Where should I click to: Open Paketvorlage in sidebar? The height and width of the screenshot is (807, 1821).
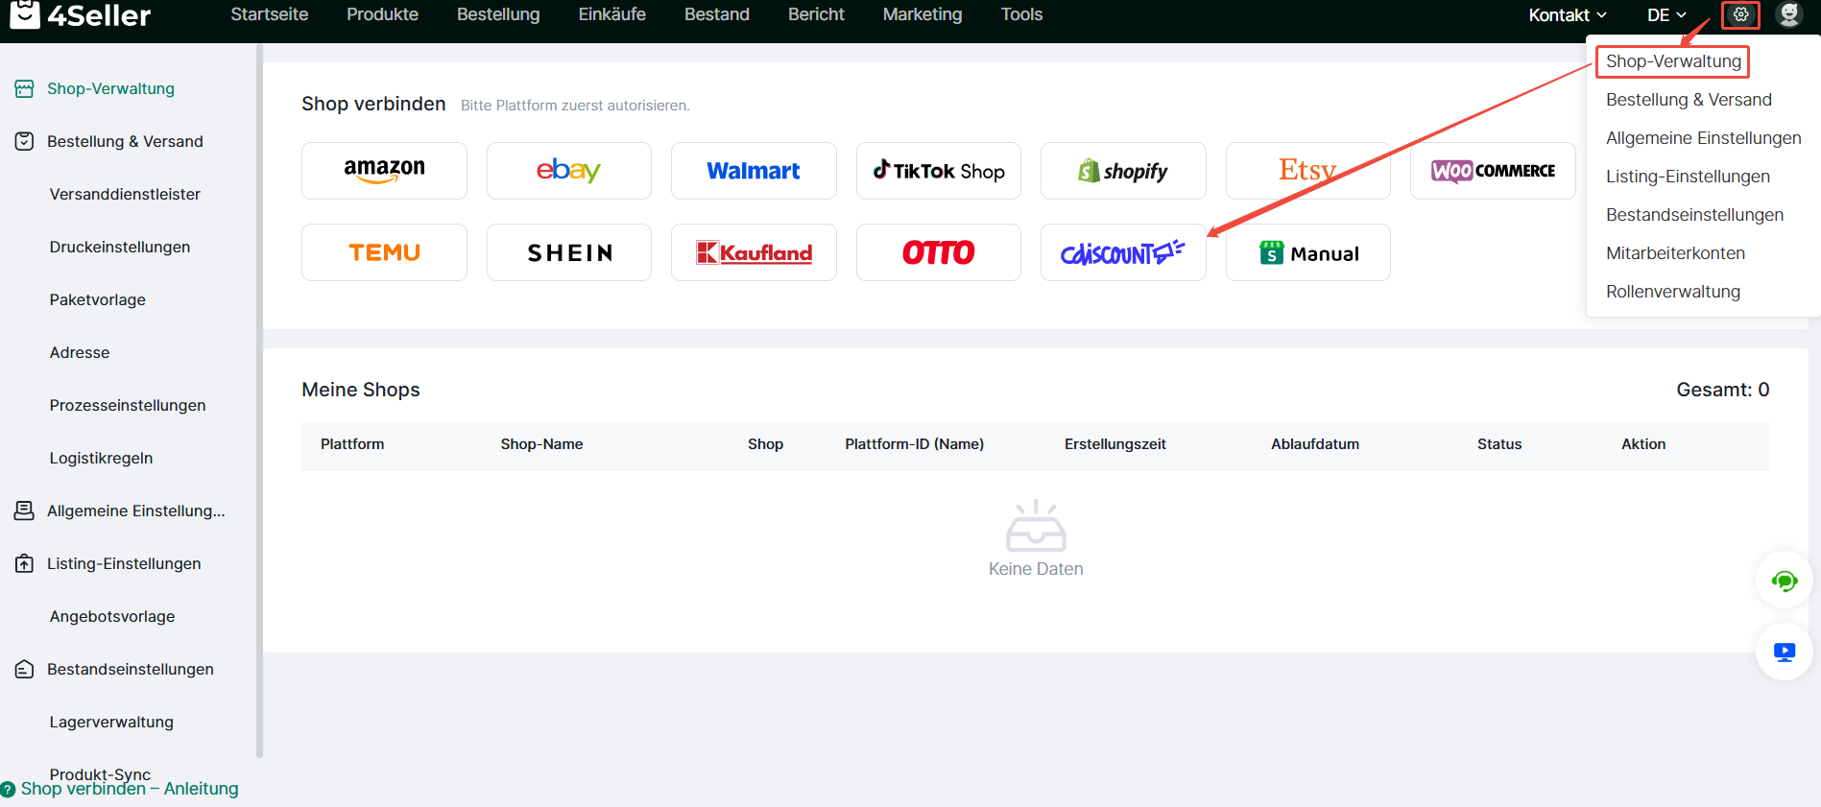point(98,299)
